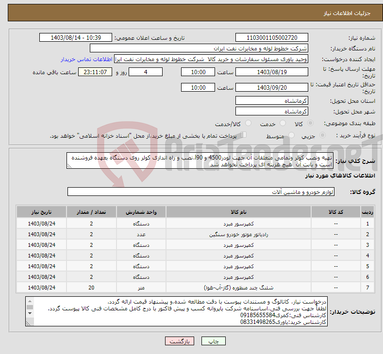Click the response deadline date 1403/08/19

272,72
